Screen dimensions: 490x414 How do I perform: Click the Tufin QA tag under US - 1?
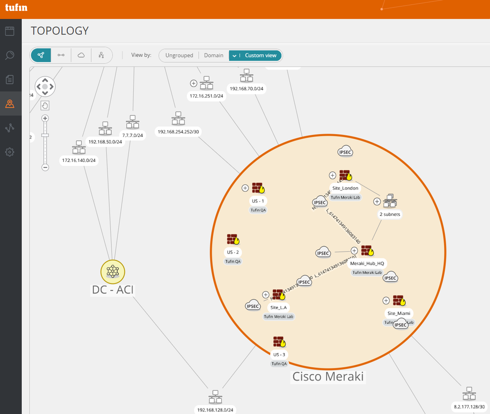tap(258, 210)
